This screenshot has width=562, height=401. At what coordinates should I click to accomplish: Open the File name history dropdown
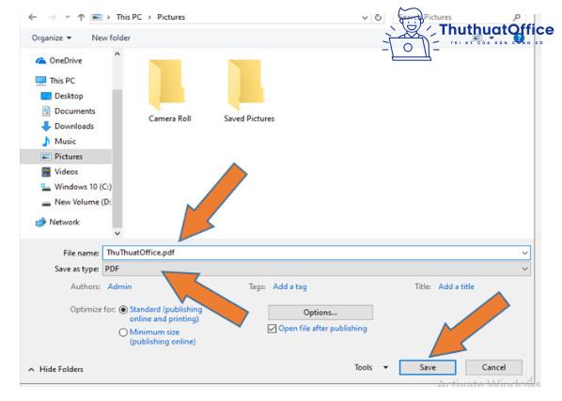(524, 253)
